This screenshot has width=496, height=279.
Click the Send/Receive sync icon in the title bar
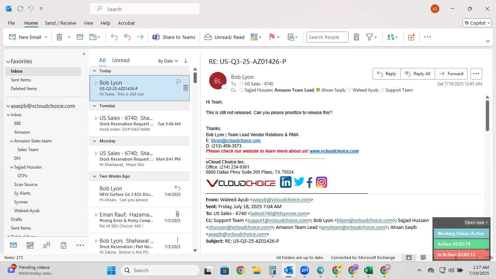[20, 9]
